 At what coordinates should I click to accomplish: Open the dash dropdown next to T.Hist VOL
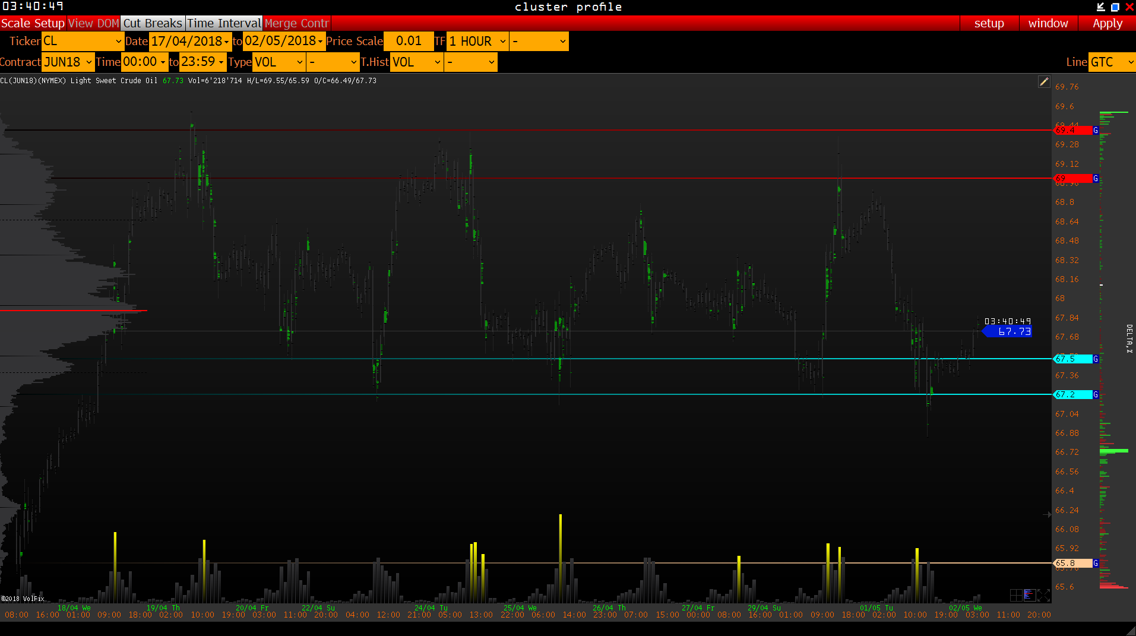click(x=471, y=62)
